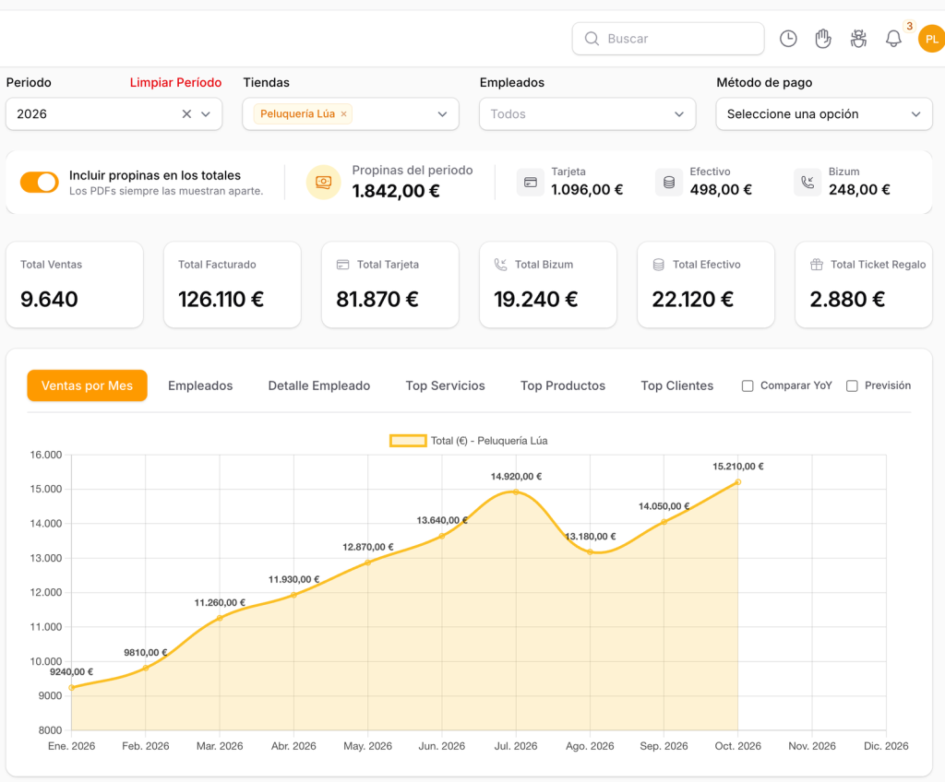Click the Limpiar Período link
945x782 pixels.
point(175,83)
